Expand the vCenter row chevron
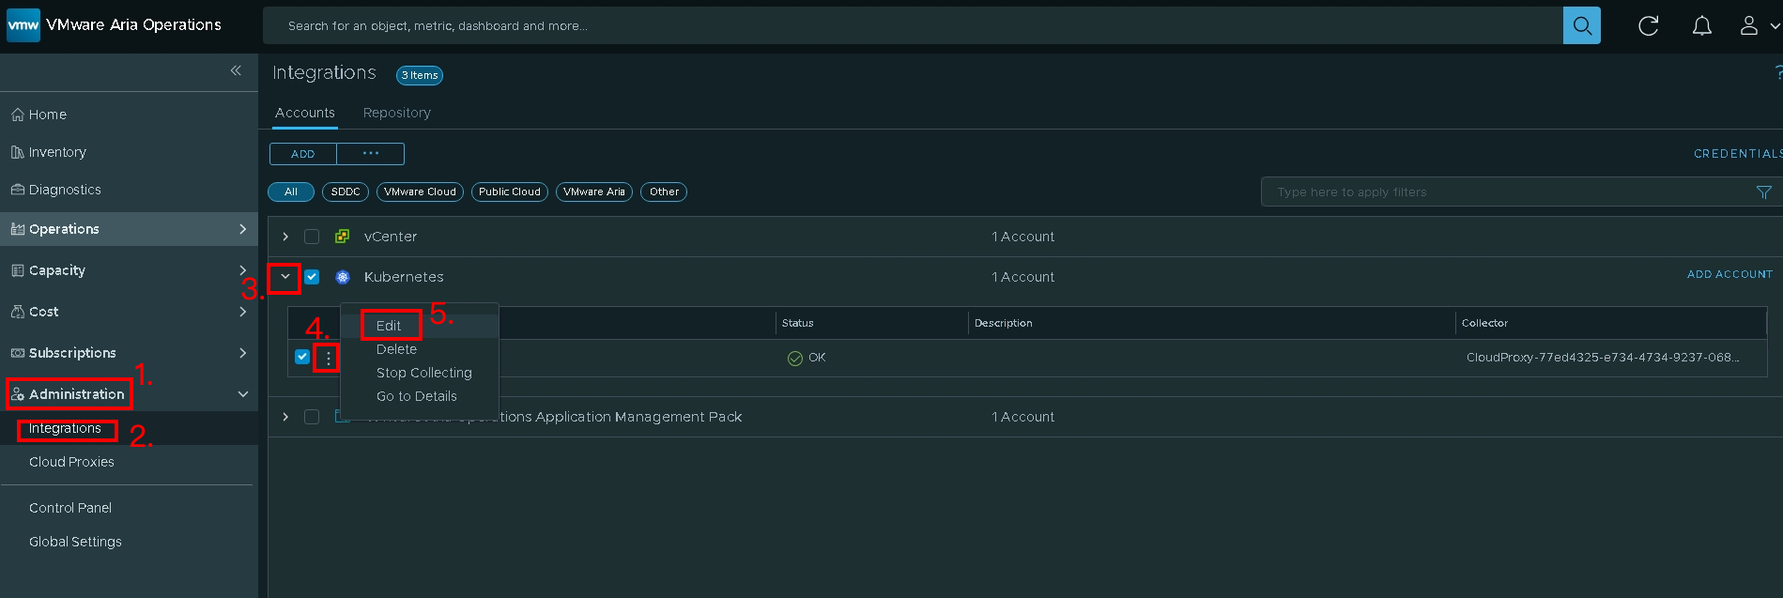Image resolution: width=1783 pixels, height=598 pixels. click(x=285, y=237)
